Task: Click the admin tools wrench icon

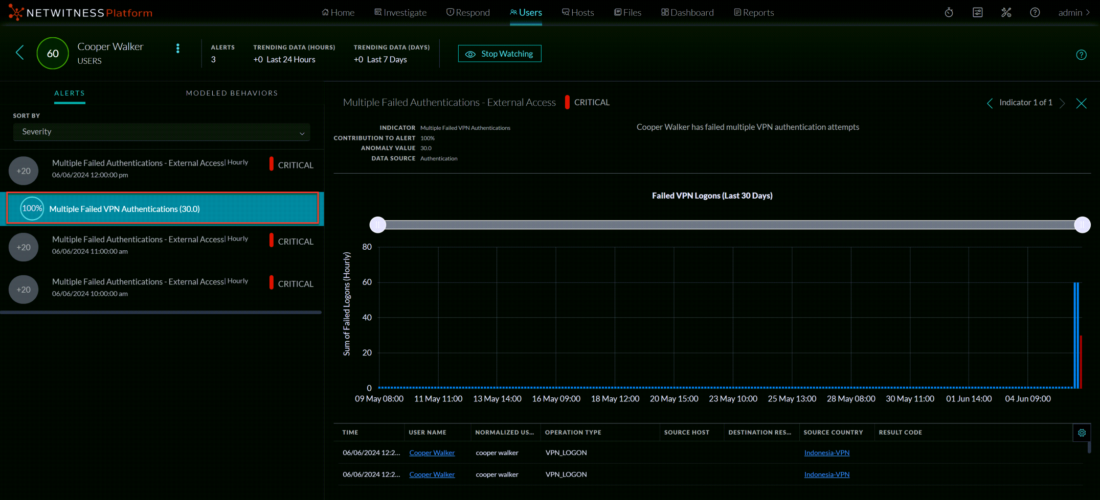Action: click(1006, 12)
